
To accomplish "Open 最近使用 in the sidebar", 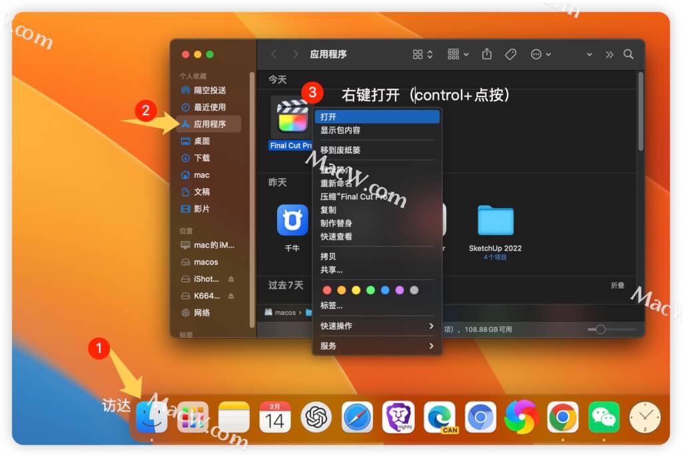I will tap(209, 107).
